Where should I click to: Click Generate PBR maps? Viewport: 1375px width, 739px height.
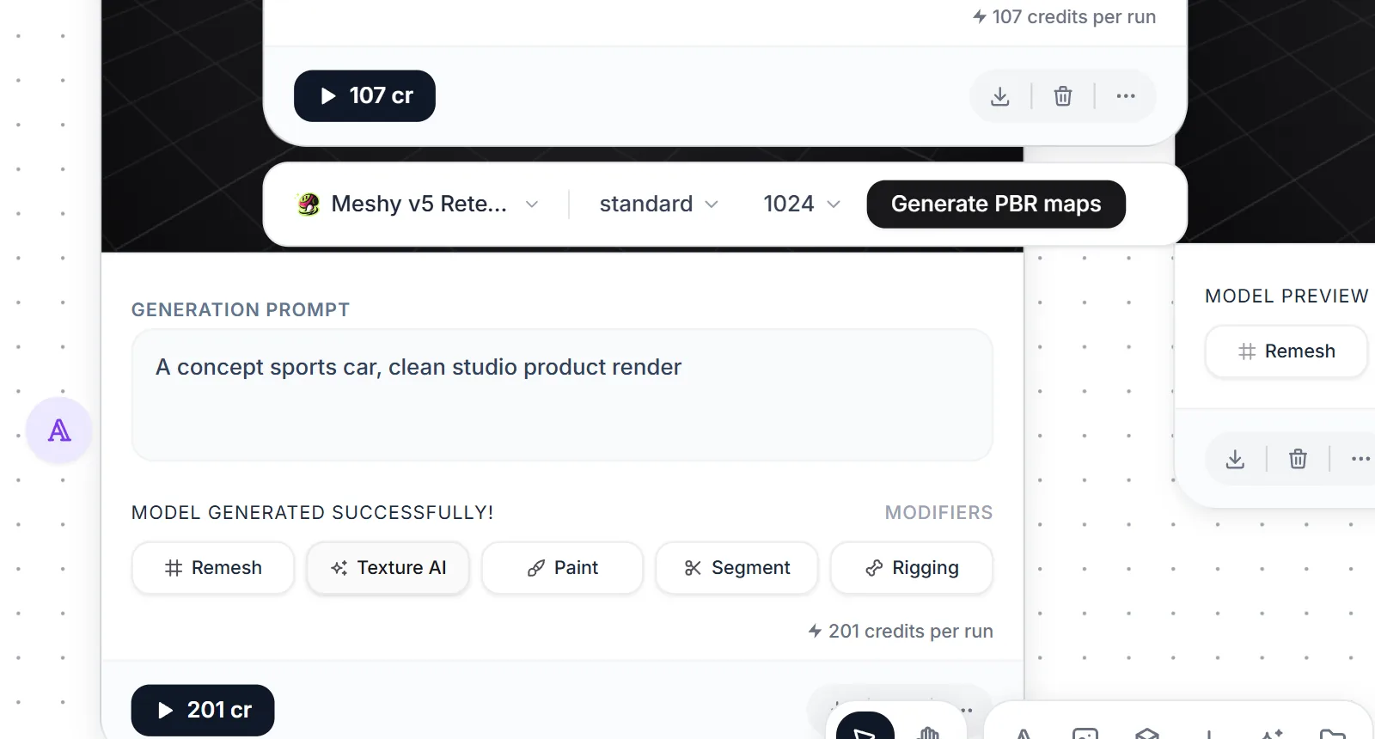coord(996,204)
